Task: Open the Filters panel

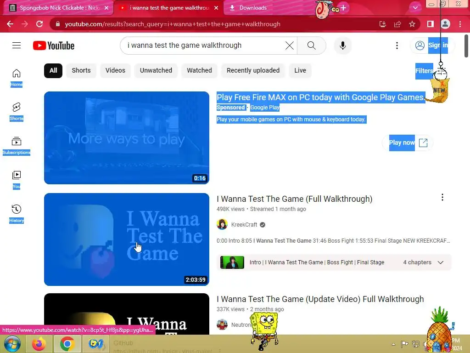Action: click(424, 71)
